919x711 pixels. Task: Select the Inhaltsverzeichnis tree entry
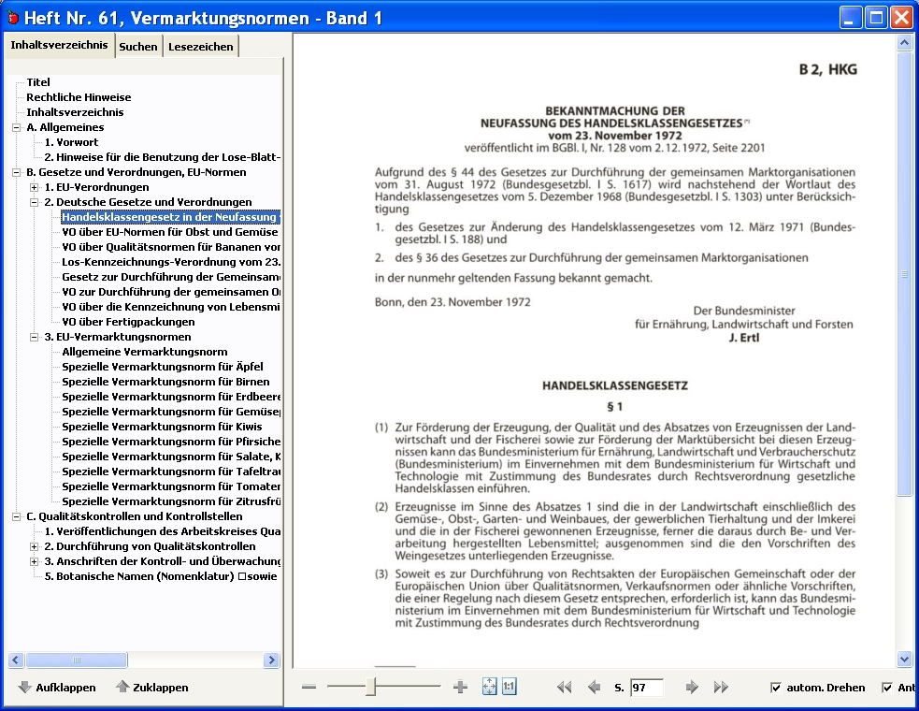[75, 112]
